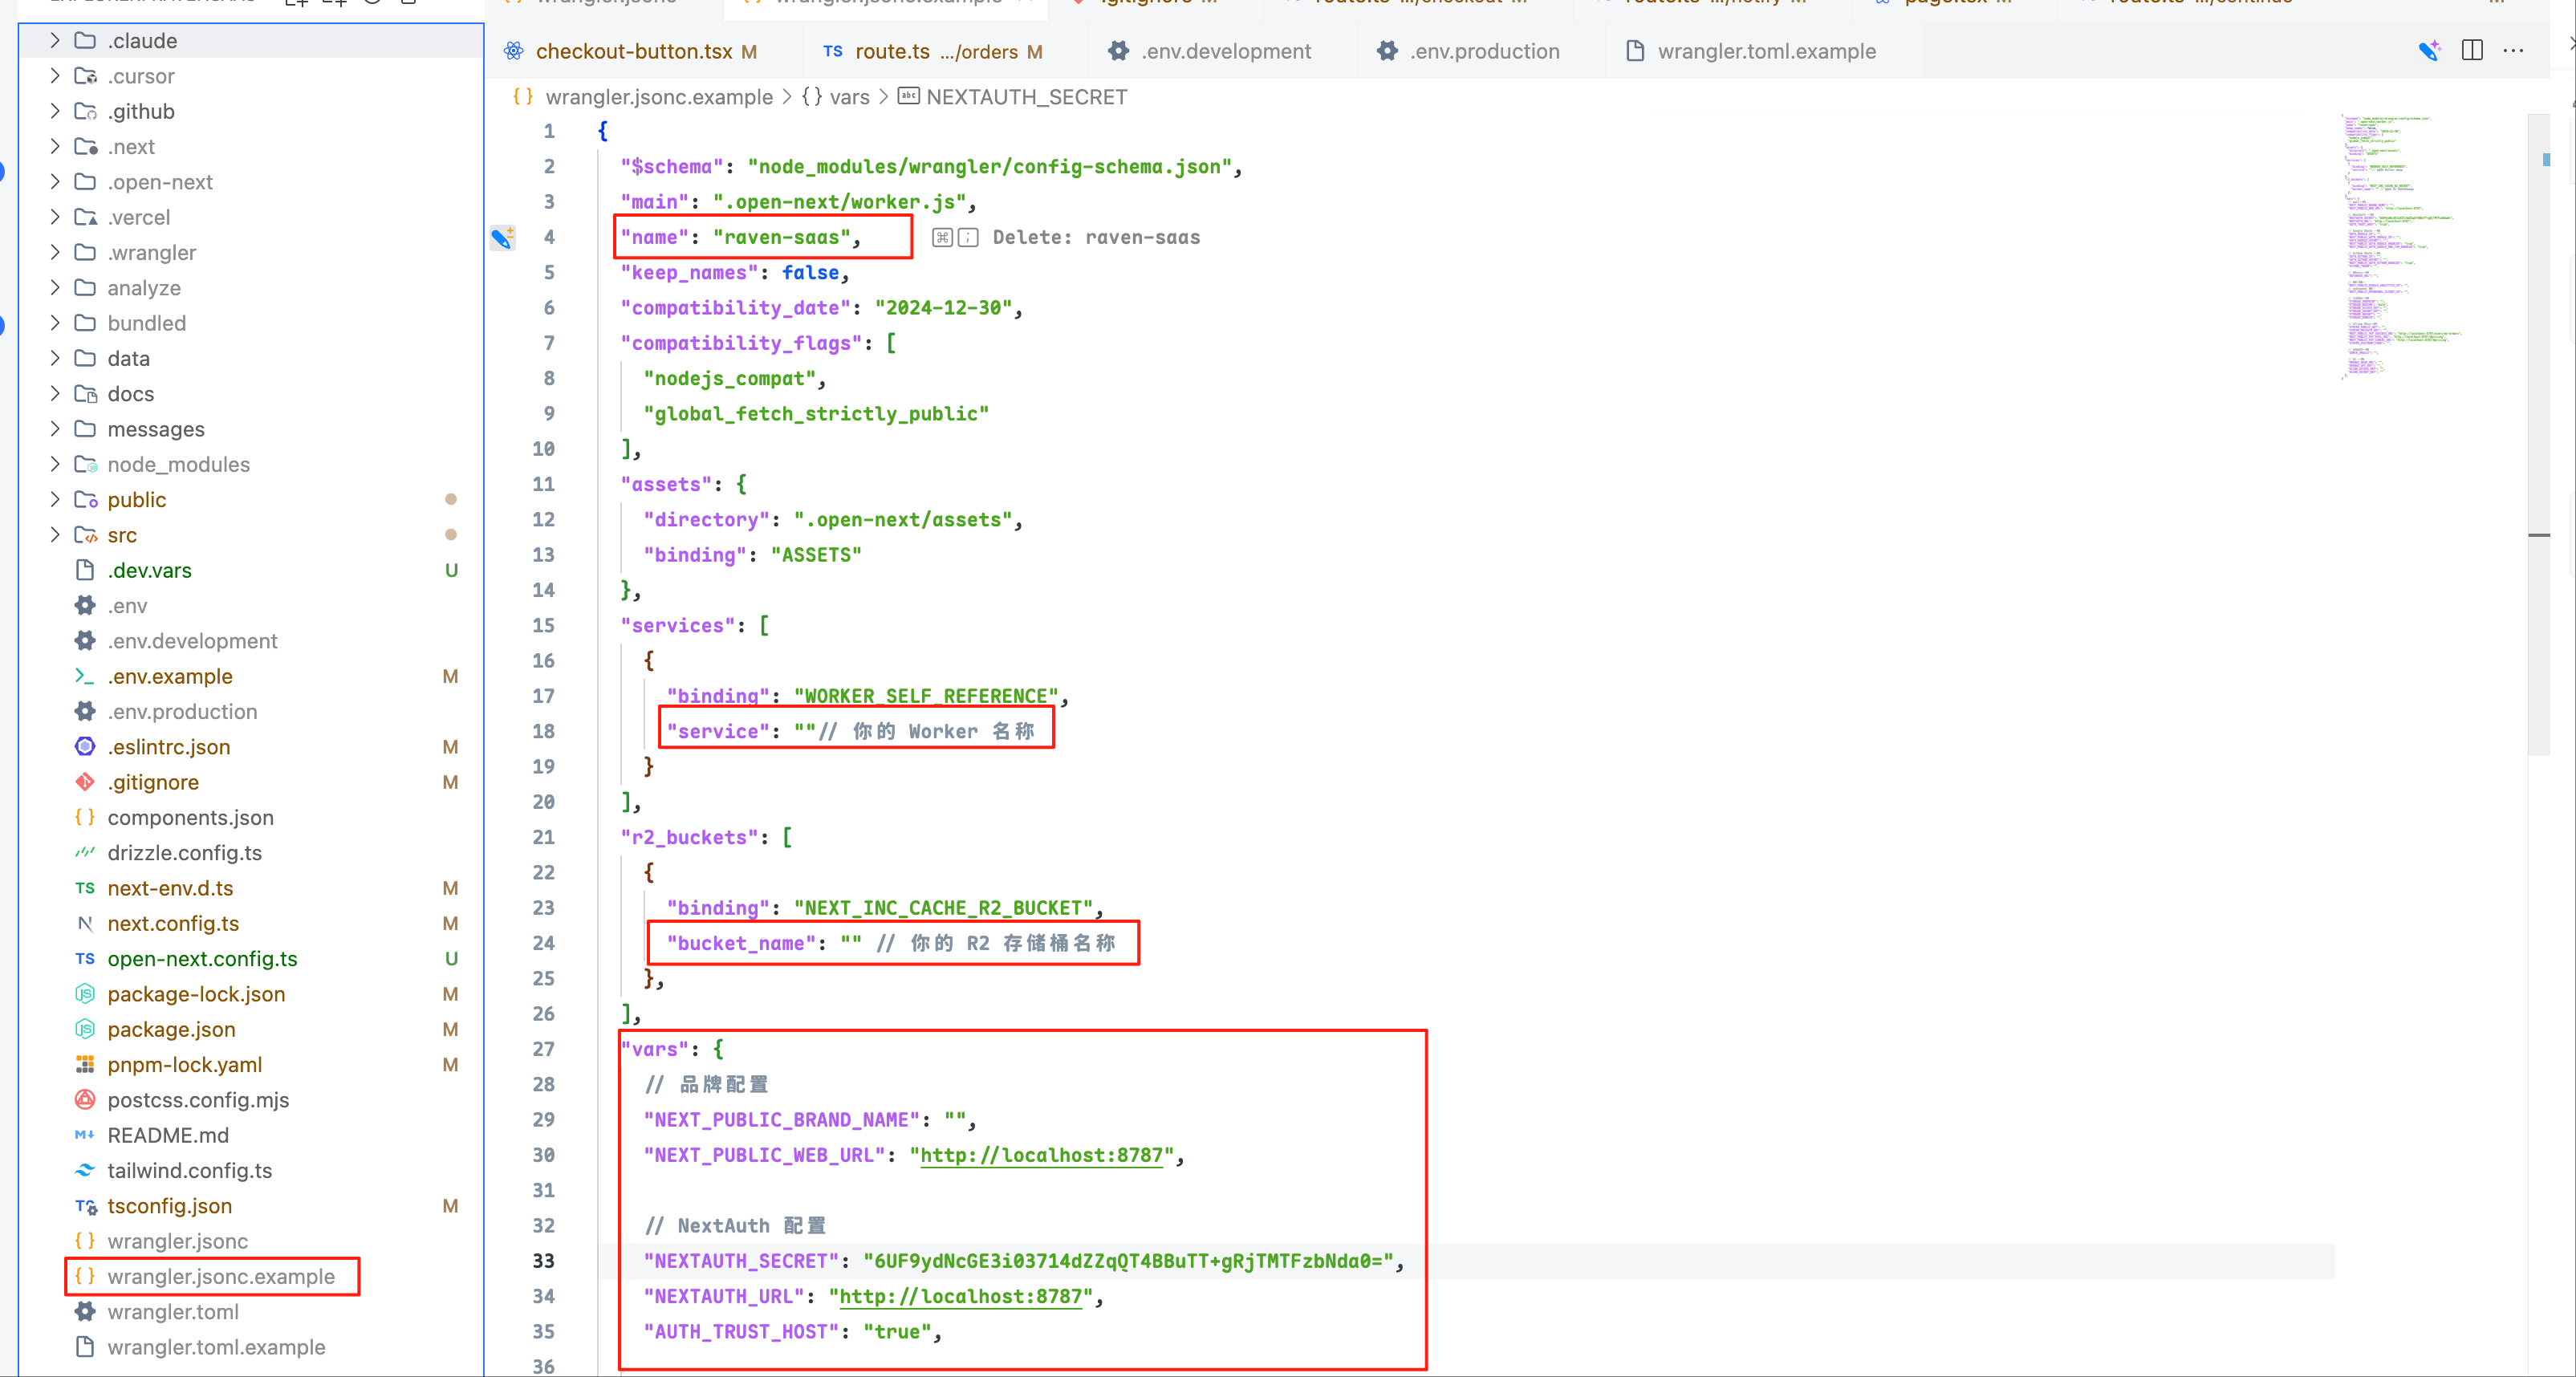2576x1377 pixels.
Task: Click the AI sparkle icon in editor toolbar
Action: 2428,51
